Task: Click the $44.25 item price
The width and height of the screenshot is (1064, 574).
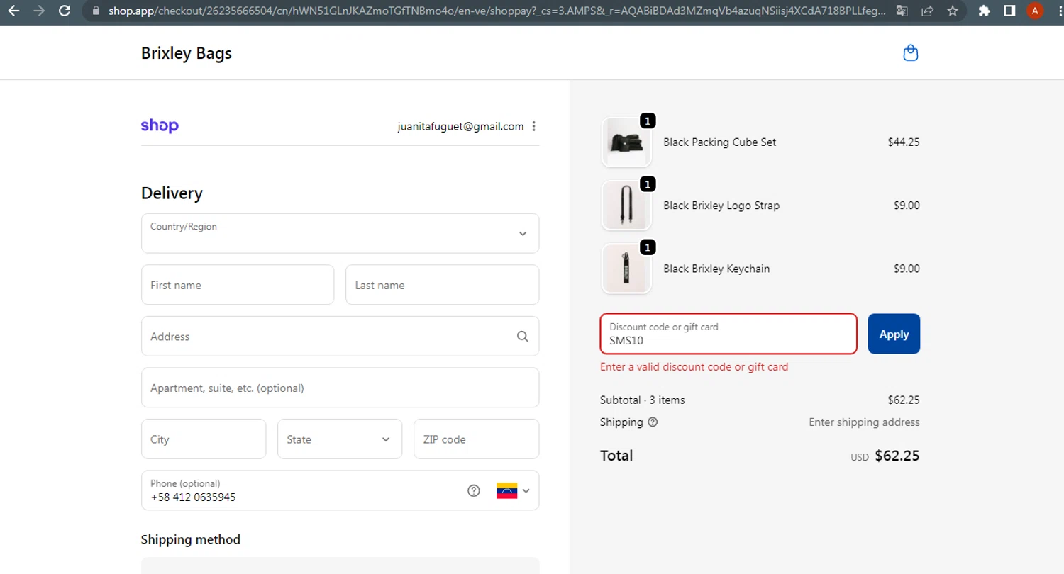Action: click(x=904, y=142)
